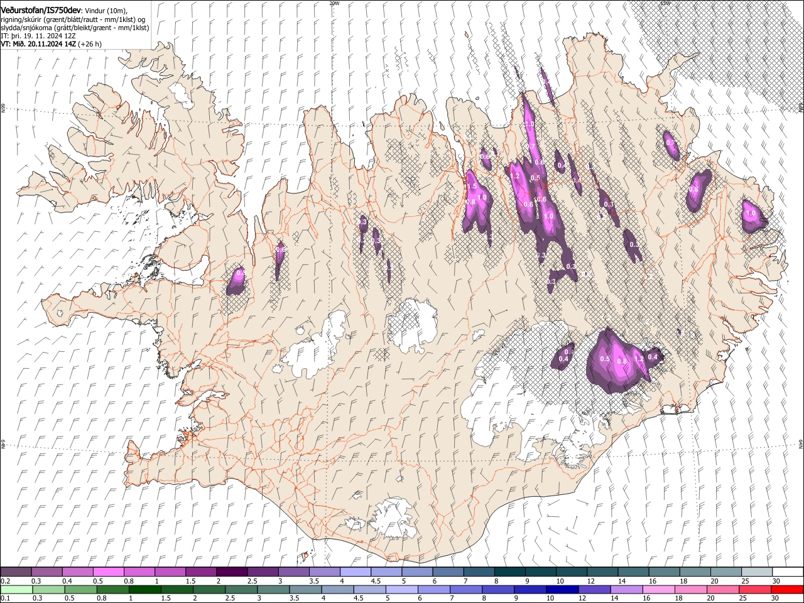Click the 'rigning/skúrir' legend description line
Viewport: 804px width, 603px height.
(73, 19)
